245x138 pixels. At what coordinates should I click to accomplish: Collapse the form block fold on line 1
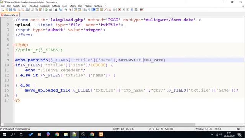[14, 20]
